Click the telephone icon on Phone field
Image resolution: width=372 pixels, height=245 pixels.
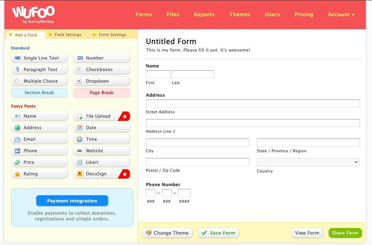point(17,150)
